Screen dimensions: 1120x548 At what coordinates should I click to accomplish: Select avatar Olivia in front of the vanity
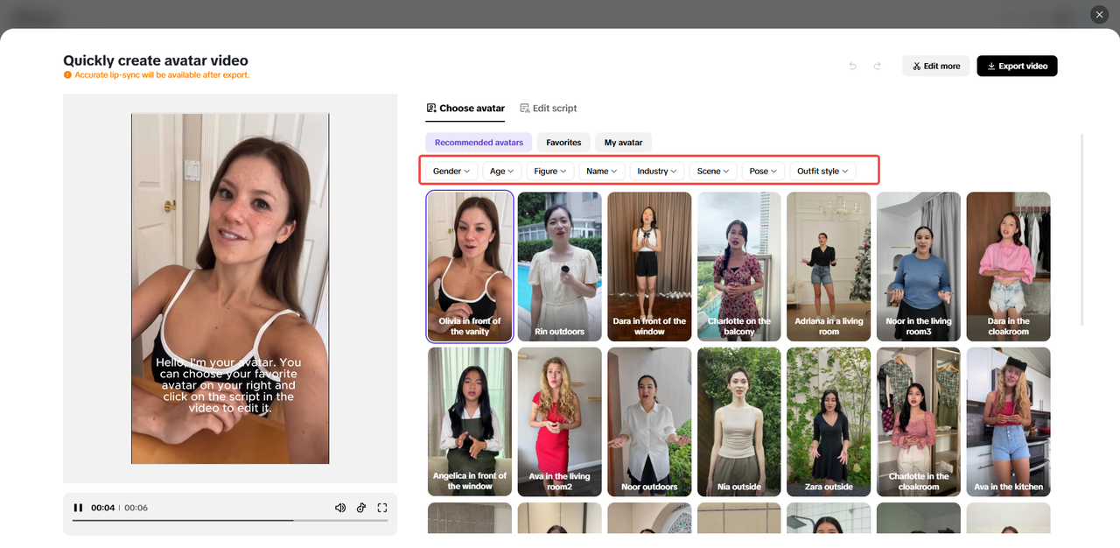470,266
